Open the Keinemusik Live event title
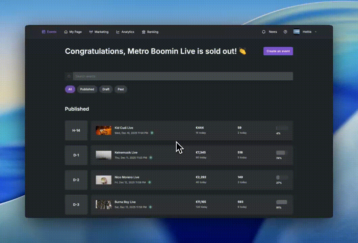358x243 pixels. 126,153
